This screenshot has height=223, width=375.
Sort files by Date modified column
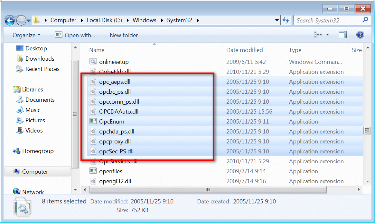click(x=245, y=50)
